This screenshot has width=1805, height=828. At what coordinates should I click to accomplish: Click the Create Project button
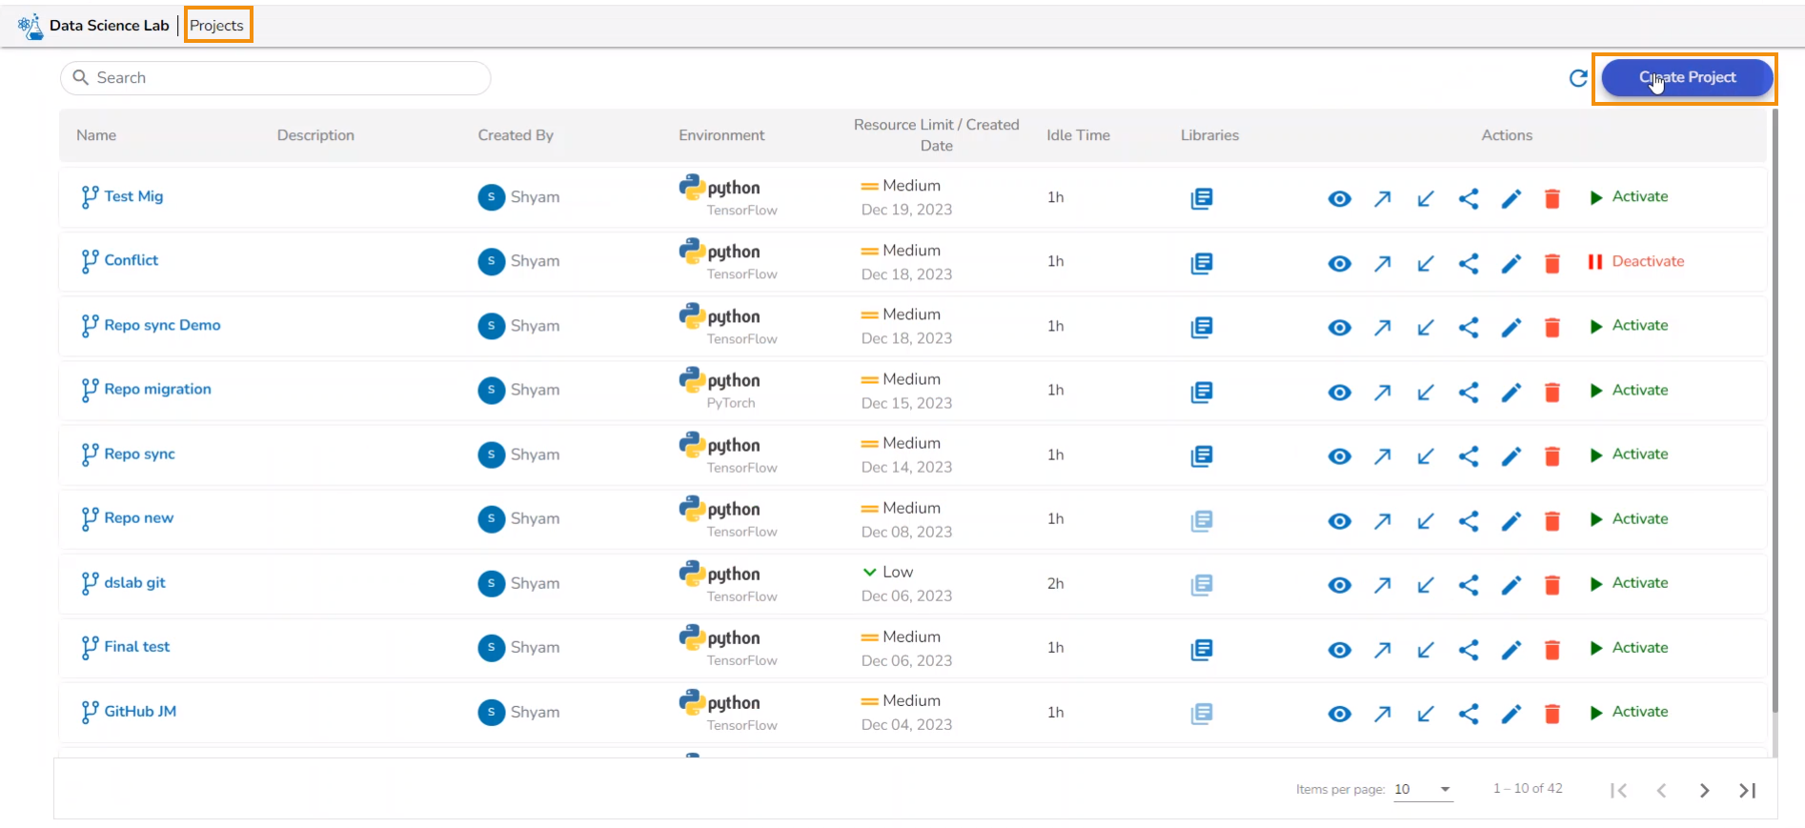1686,78
